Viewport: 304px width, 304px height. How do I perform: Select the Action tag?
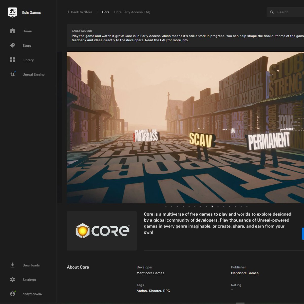[x=142, y=291]
